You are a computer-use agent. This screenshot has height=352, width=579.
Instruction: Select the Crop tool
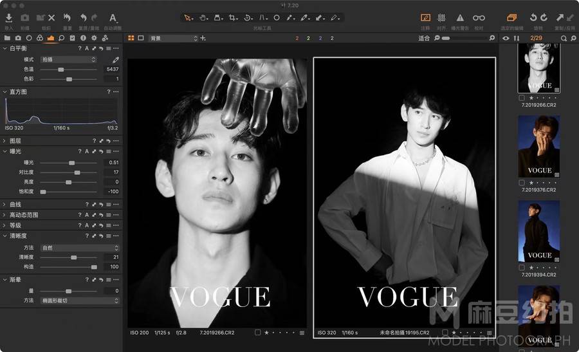click(x=233, y=17)
